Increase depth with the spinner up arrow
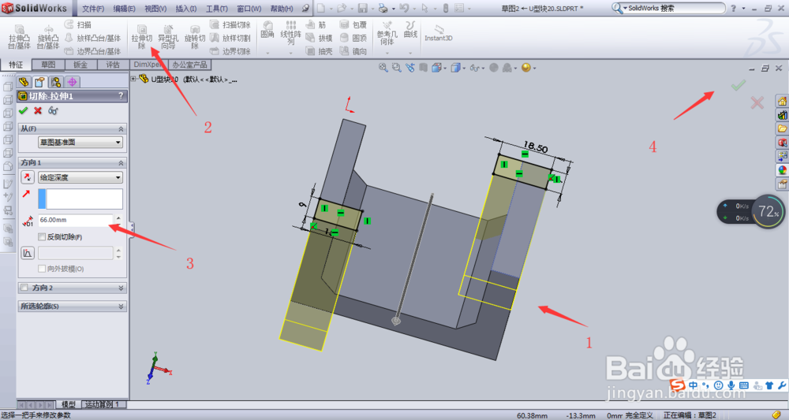Screen dimensions: 789x420 (x=118, y=217)
